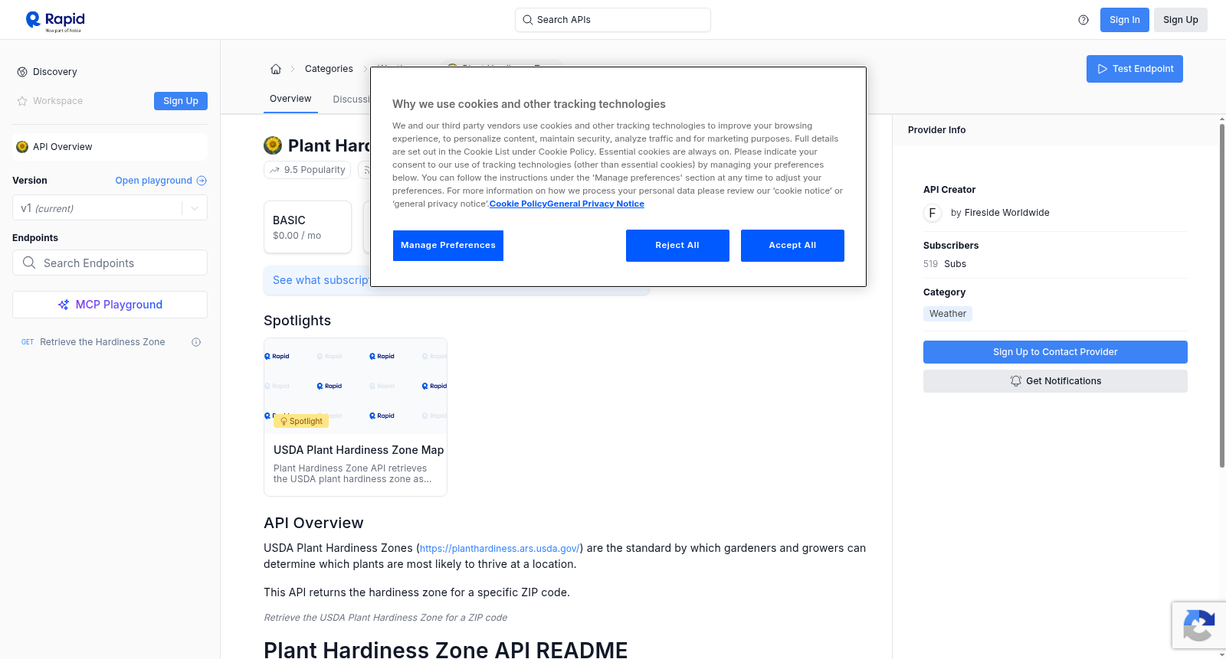The height and width of the screenshot is (659, 1226).
Task: Open the v1 (current) version dropdown
Action: [x=110, y=208]
